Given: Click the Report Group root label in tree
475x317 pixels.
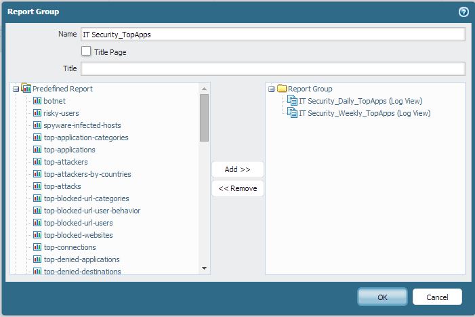Looking at the screenshot, I should [310, 89].
